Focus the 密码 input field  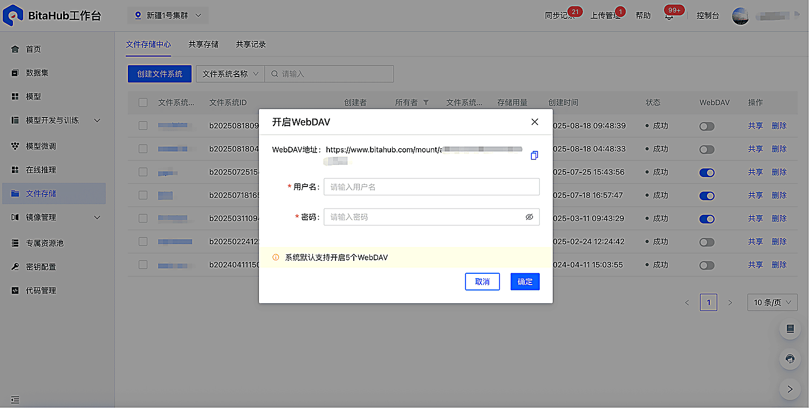431,217
